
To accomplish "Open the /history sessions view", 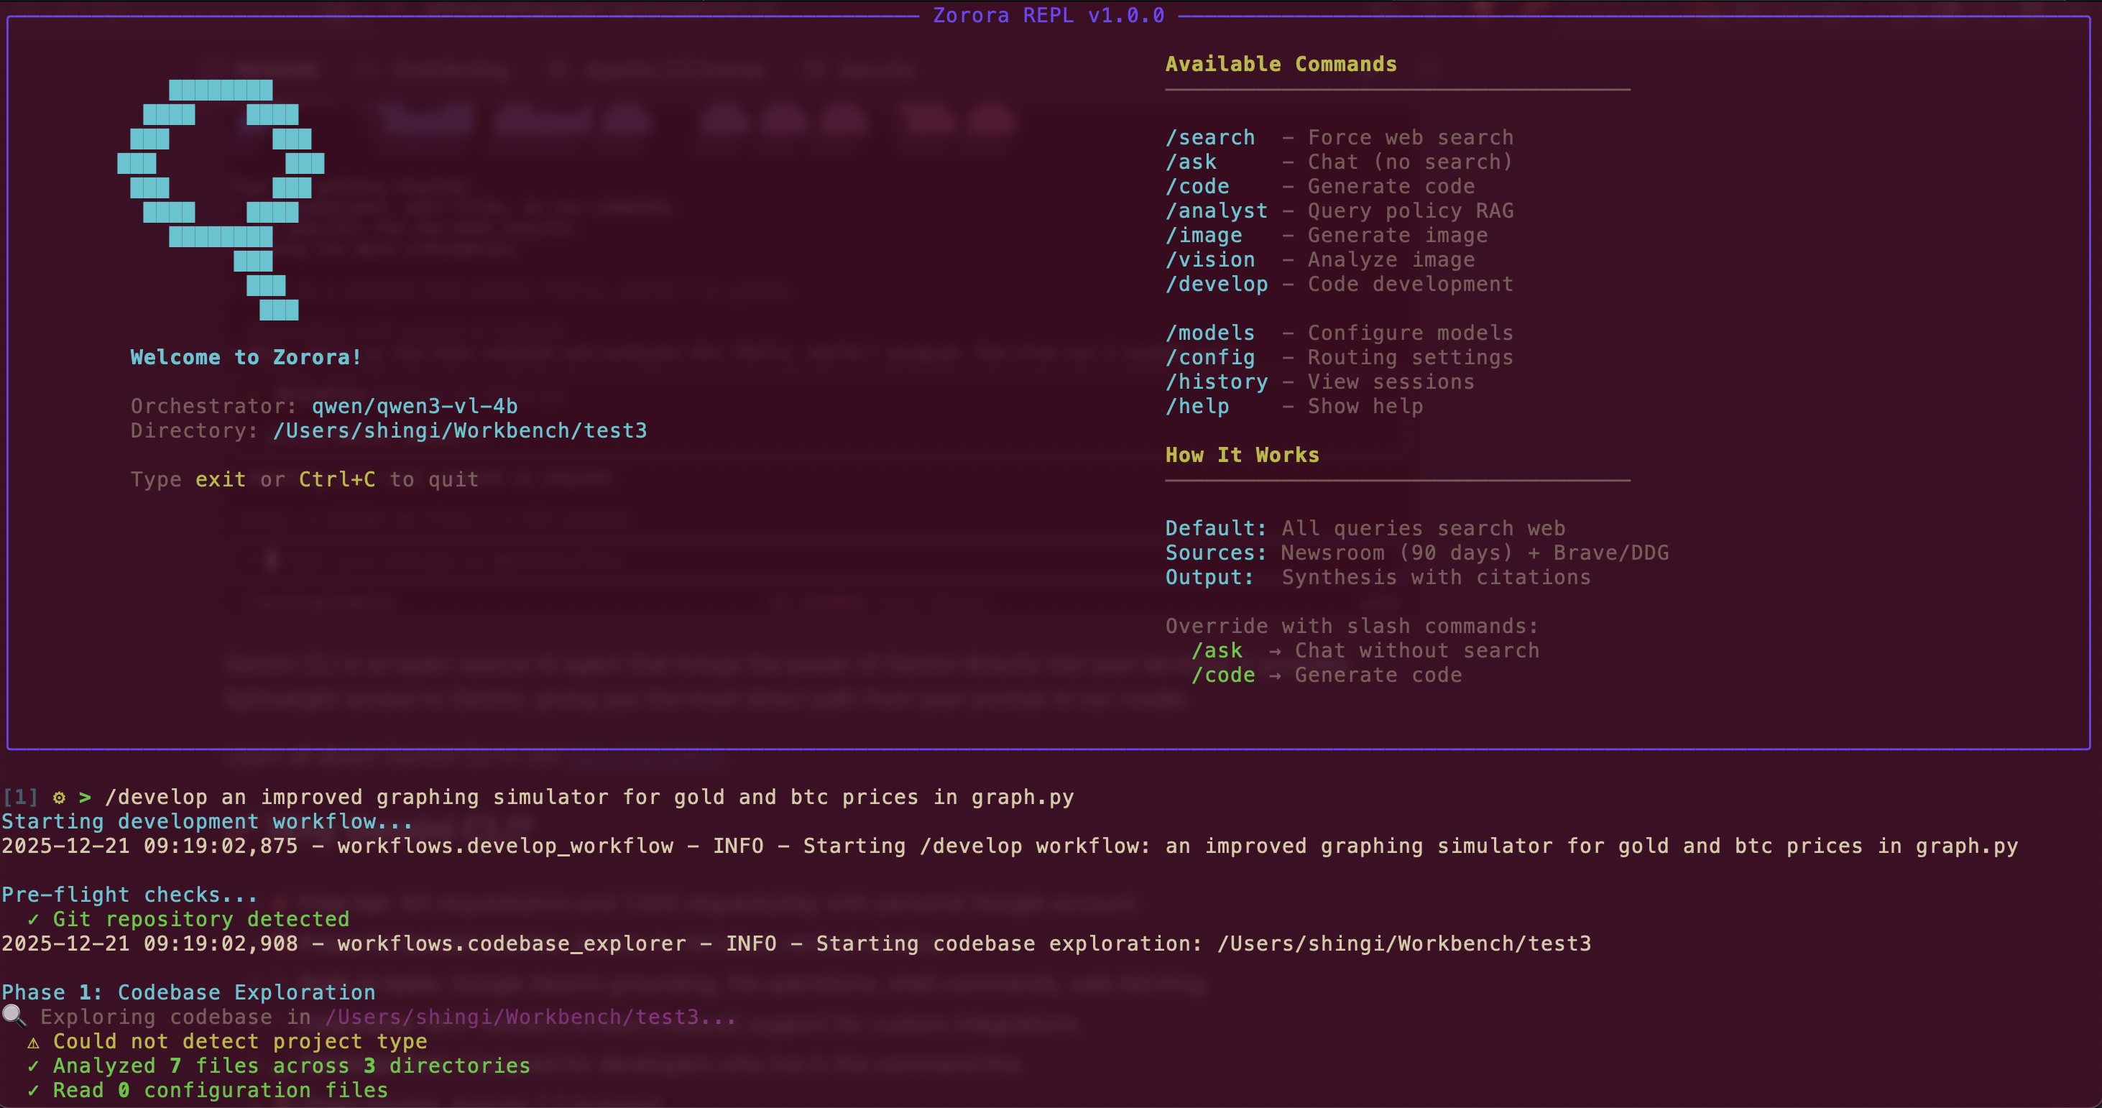I will tap(1217, 382).
